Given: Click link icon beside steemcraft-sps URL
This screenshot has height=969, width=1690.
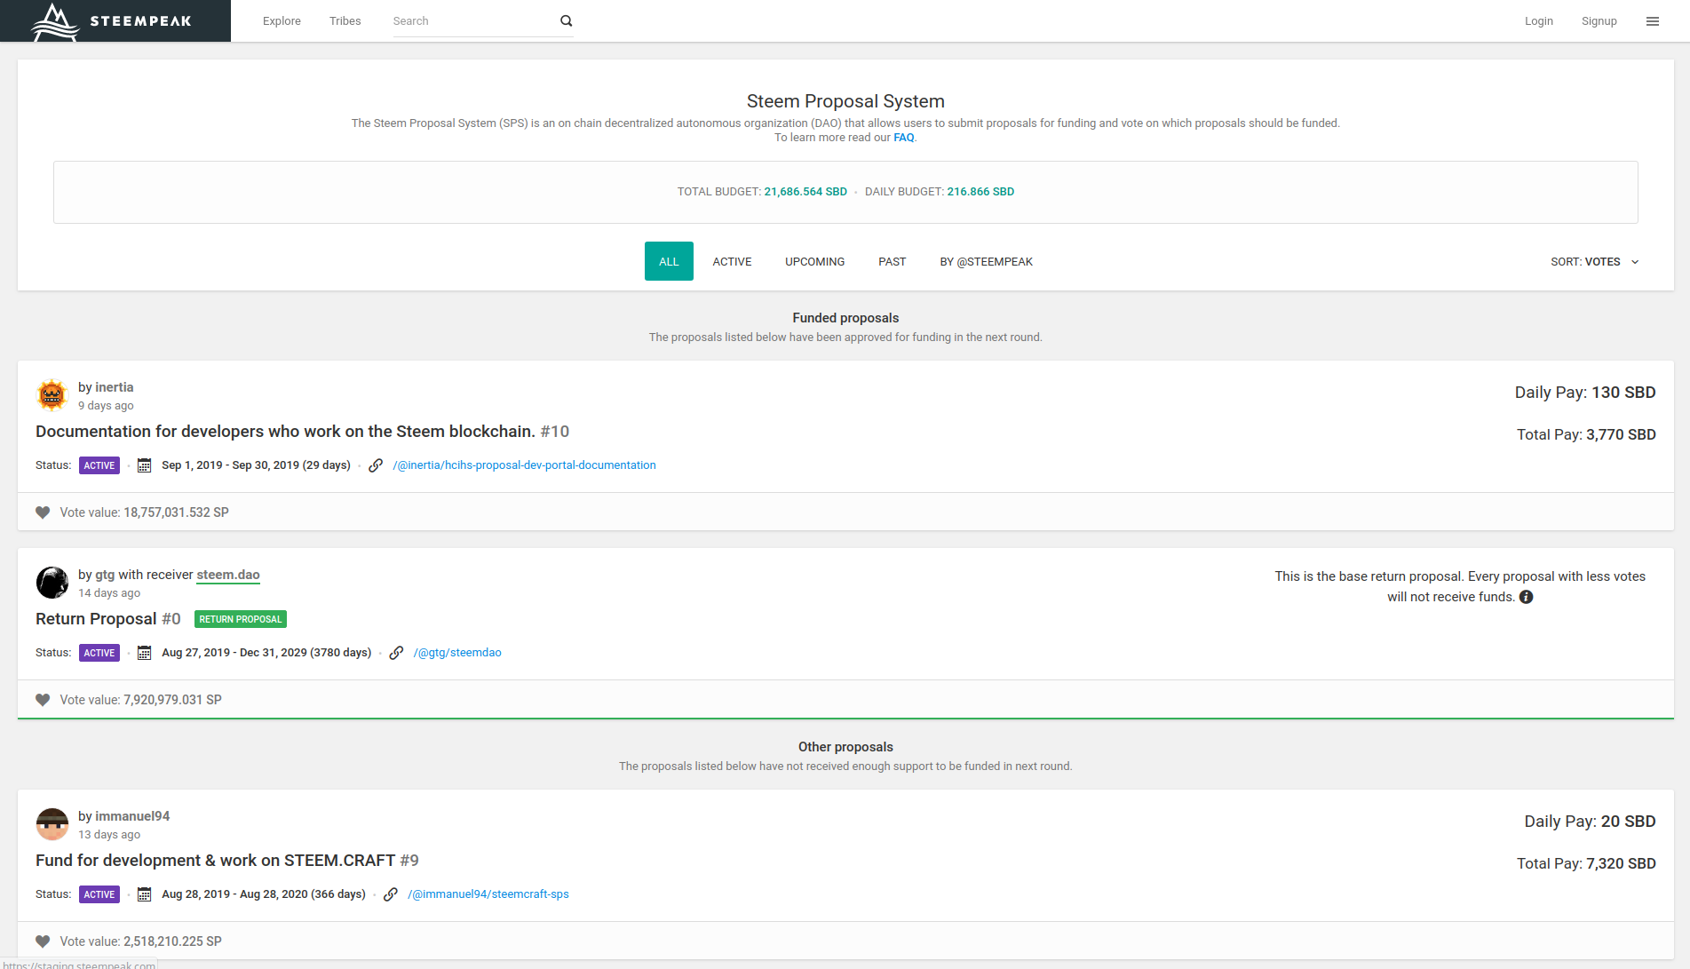Looking at the screenshot, I should coord(390,894).
